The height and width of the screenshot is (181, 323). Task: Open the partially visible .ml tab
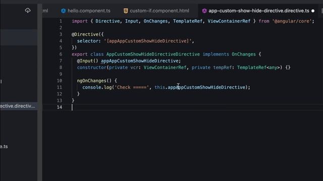[45, 11]
